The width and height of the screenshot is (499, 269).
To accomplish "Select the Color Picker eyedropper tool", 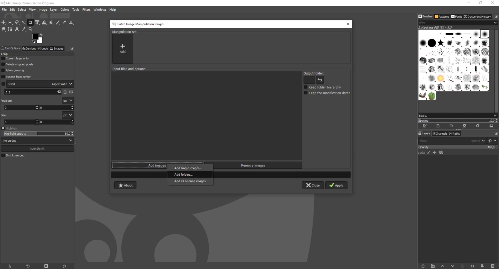I will point(24,29).
